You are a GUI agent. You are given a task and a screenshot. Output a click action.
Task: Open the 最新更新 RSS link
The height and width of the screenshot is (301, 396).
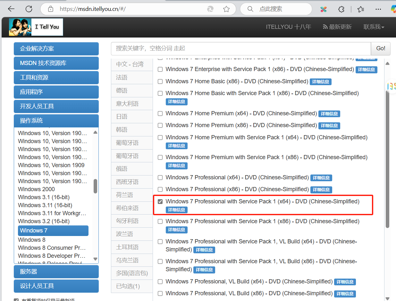(337, 27)
